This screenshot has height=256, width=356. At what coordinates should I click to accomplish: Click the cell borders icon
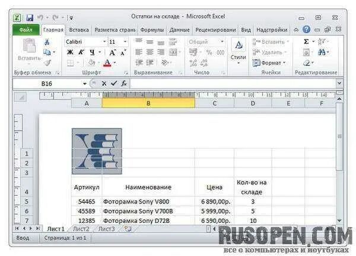[x=71, y=63]
